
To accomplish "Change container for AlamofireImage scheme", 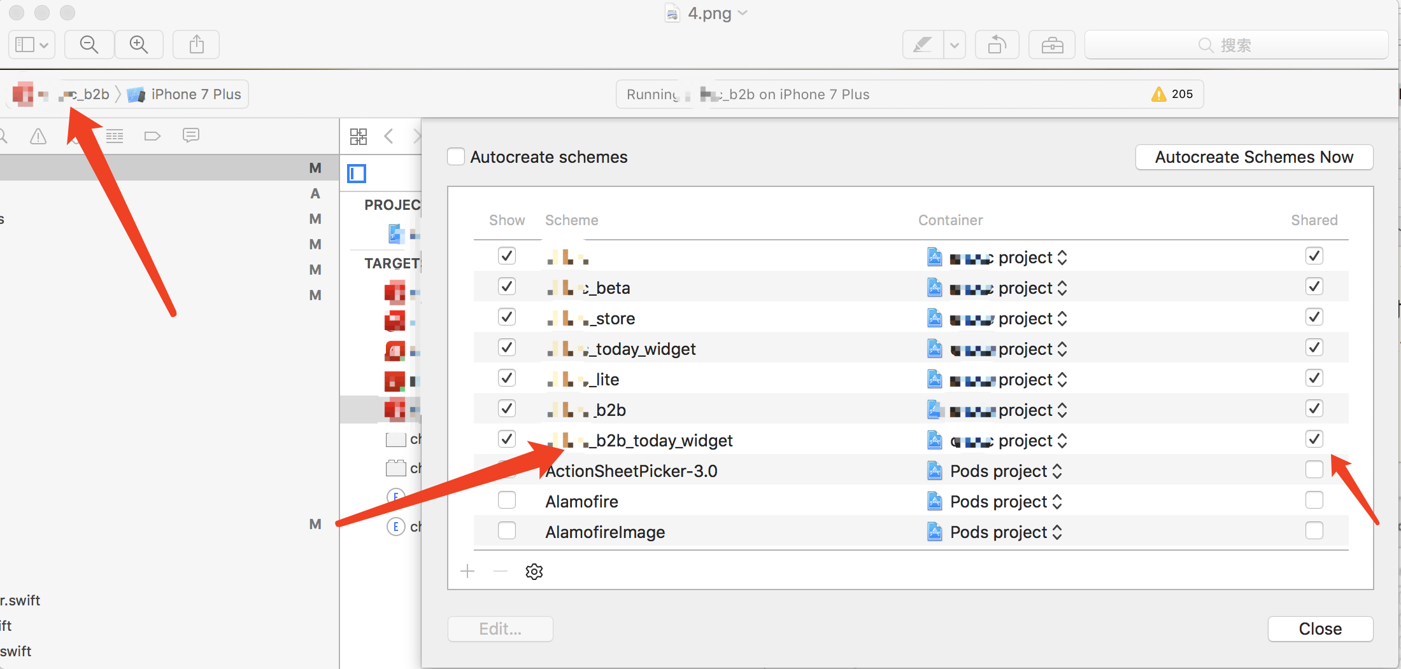I will 995,532.
